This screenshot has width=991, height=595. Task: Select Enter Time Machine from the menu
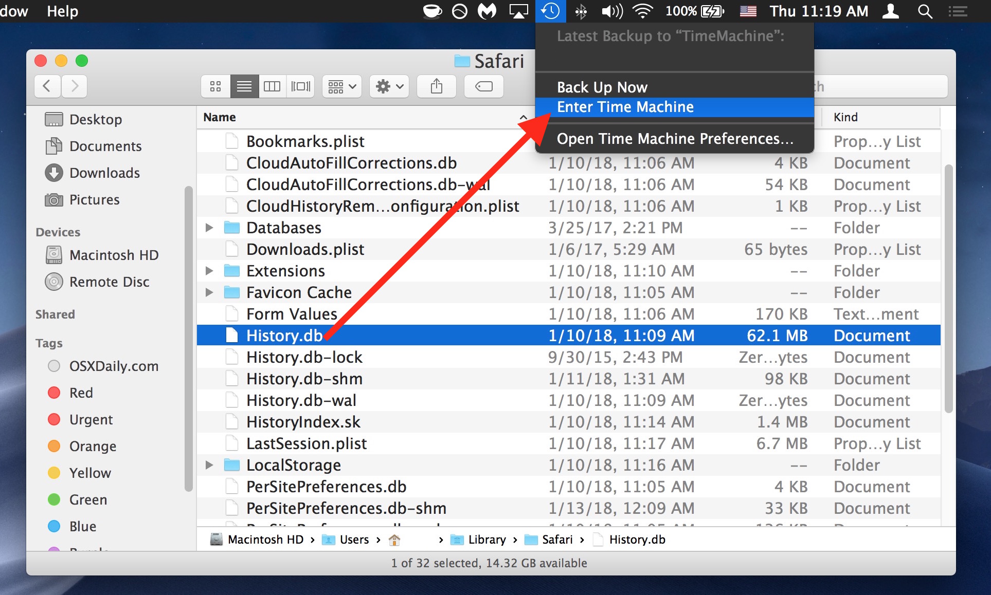point(625,107)
